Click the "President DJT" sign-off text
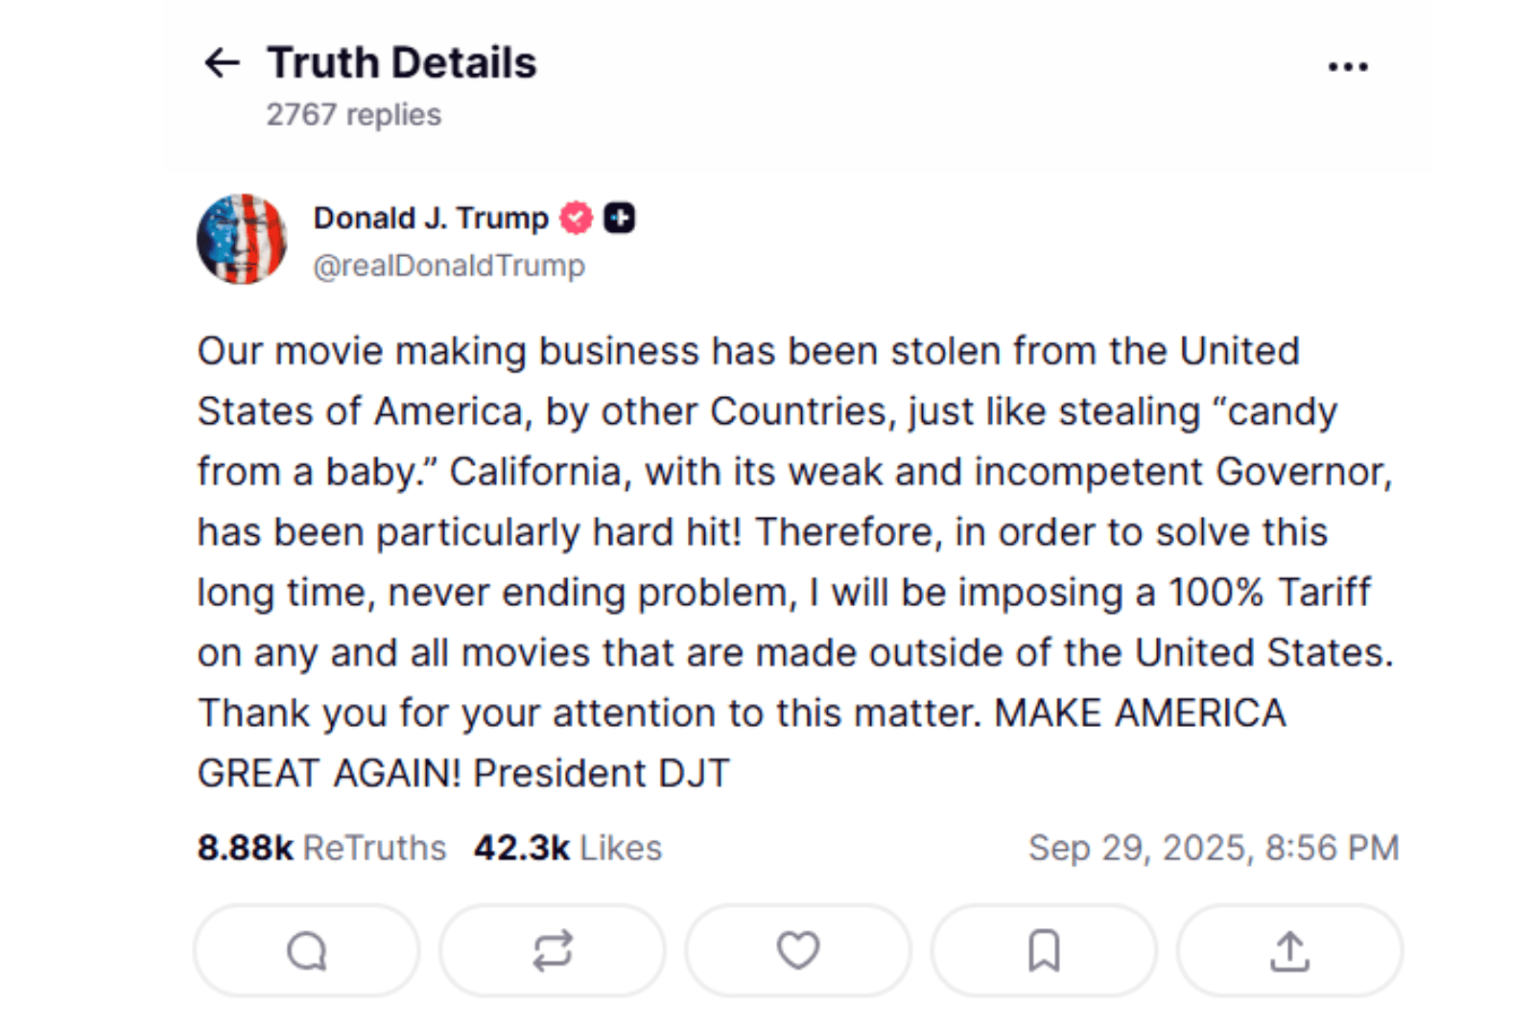 [x=602, y=774]
